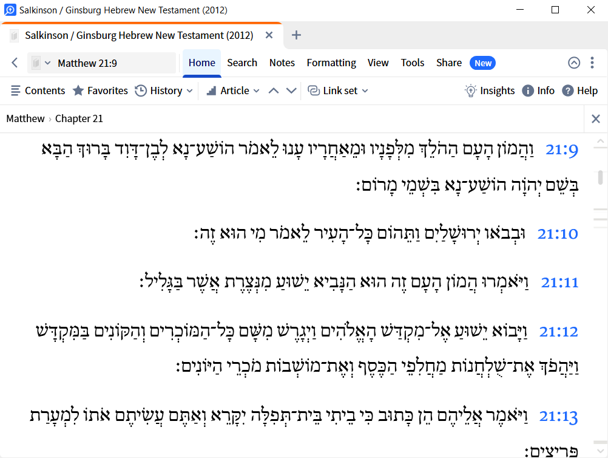Open resource Info
This screenshot has width=608, height=458.
(538, 91)
